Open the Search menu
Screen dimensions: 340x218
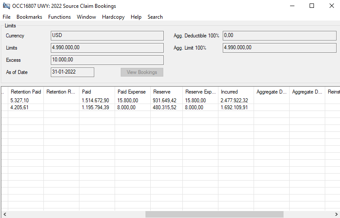click(155, 17)
